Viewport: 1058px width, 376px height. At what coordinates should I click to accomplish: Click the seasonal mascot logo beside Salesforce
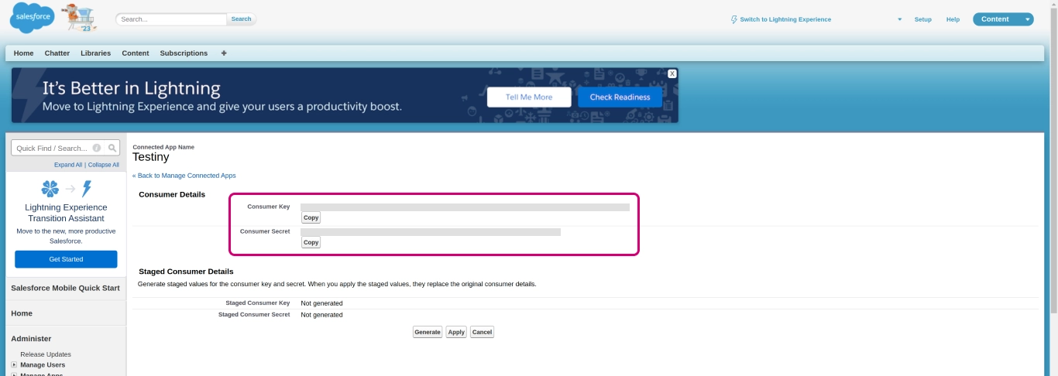pos(80,18)
